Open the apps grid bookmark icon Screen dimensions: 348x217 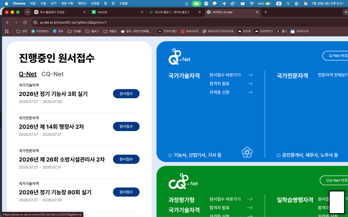click(x=7, y=31)
